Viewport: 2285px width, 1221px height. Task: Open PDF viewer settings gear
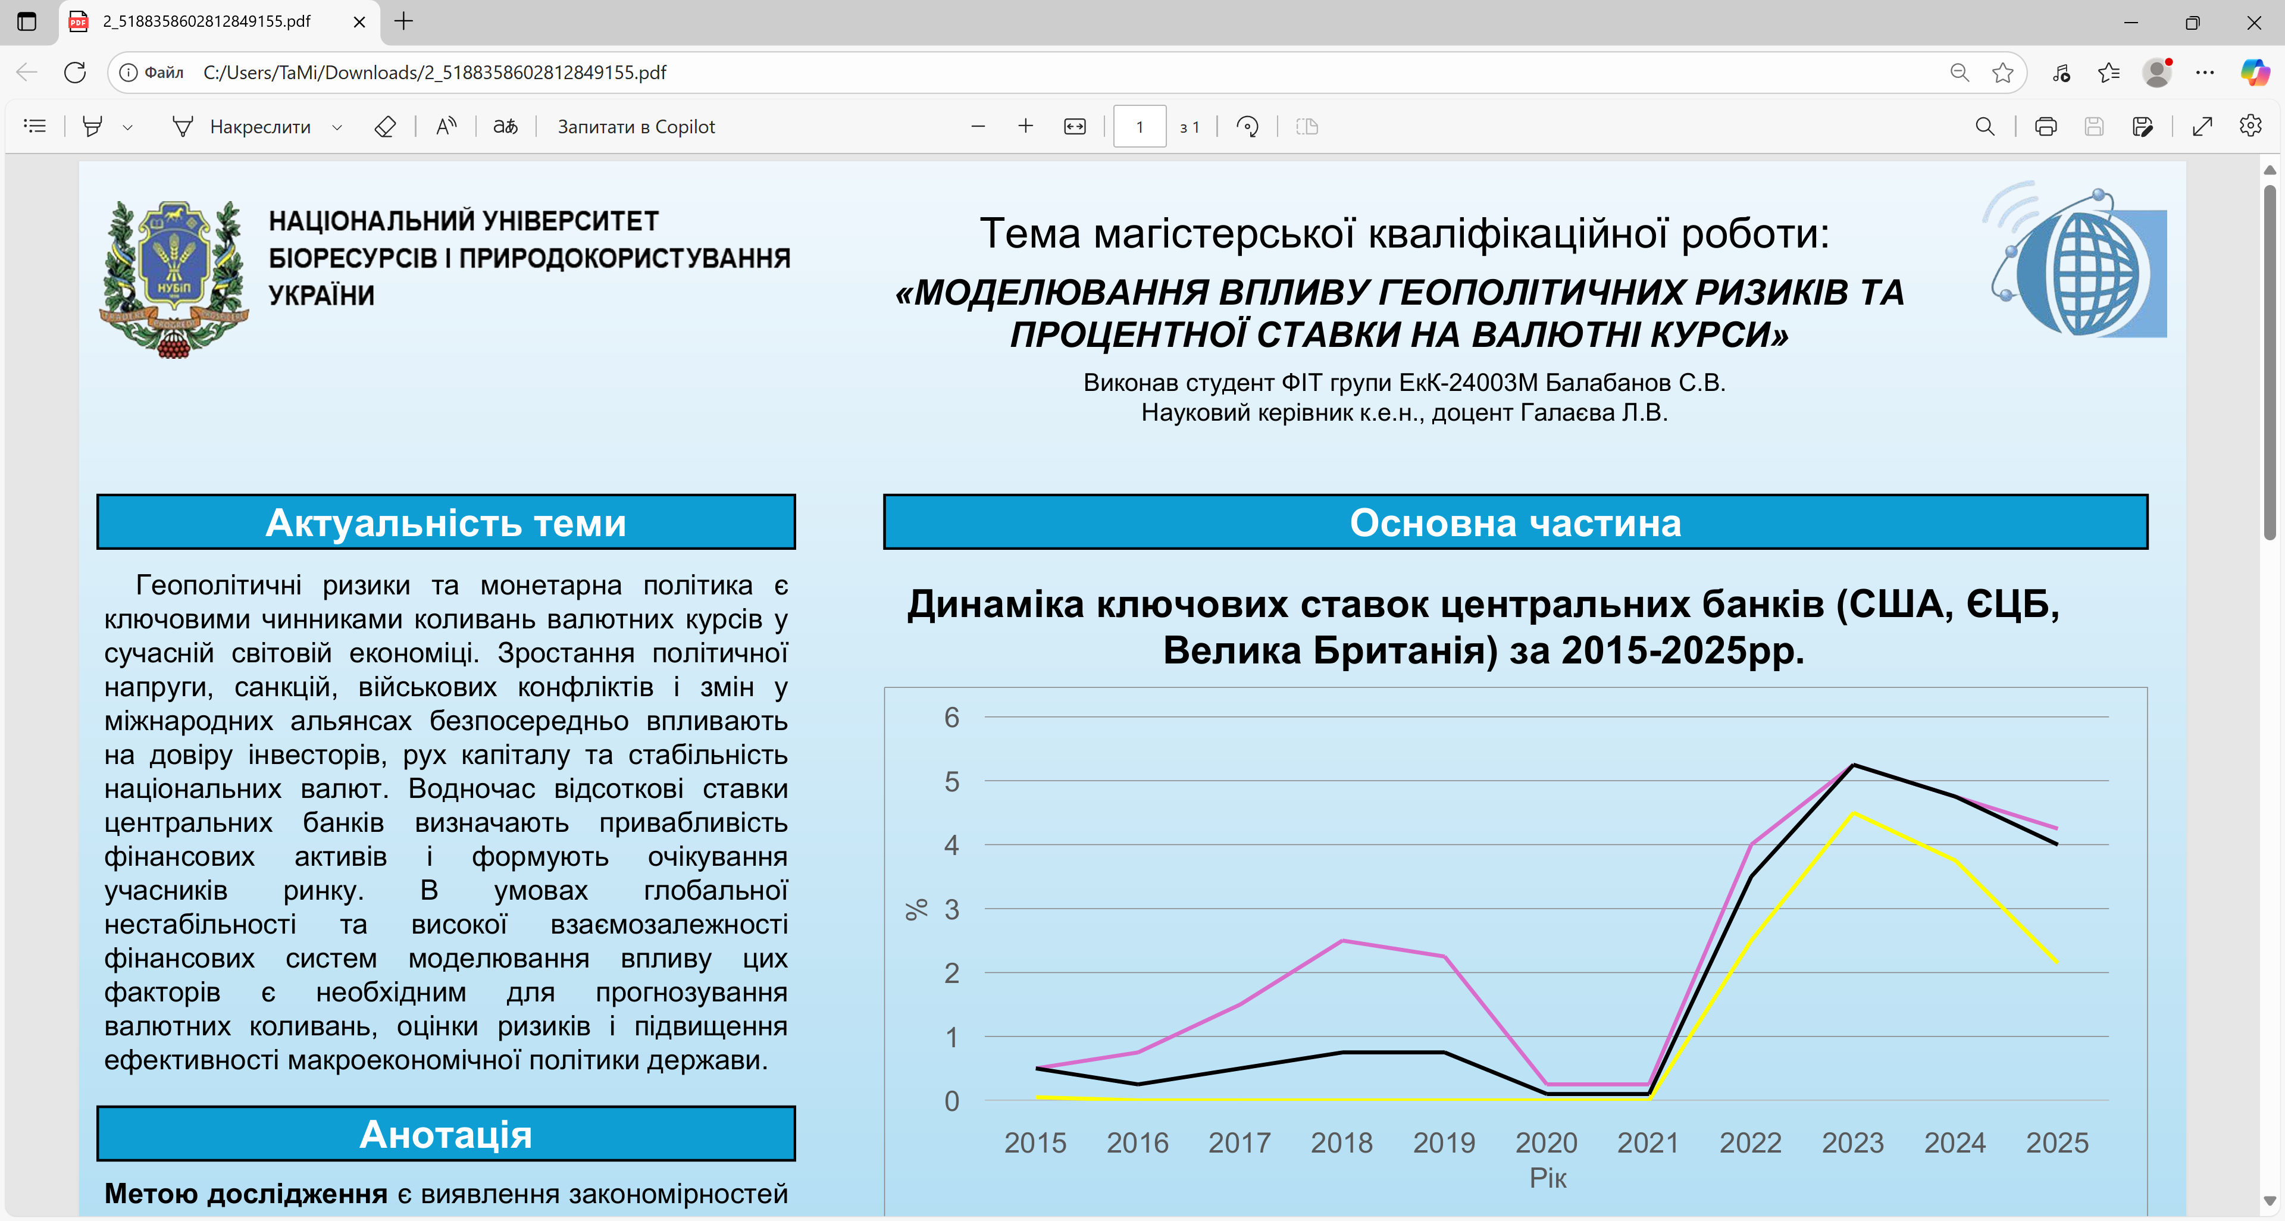click(2250, 127)
